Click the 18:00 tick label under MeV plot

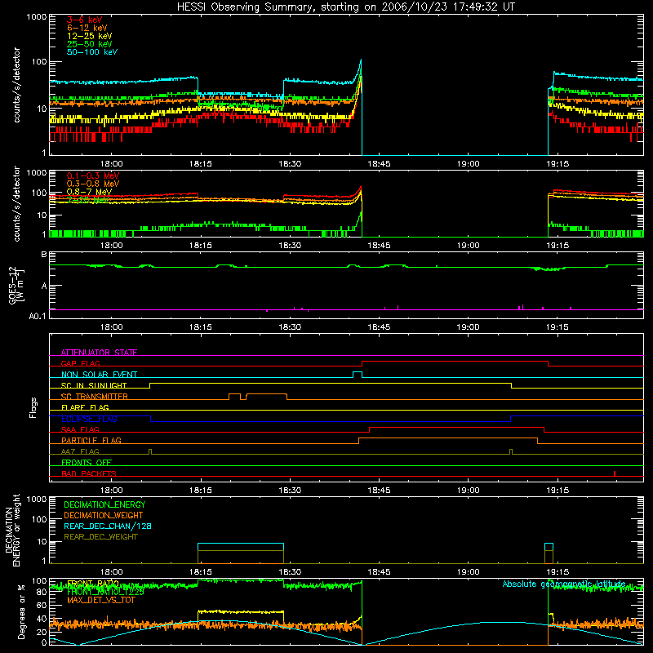point(112,246)
